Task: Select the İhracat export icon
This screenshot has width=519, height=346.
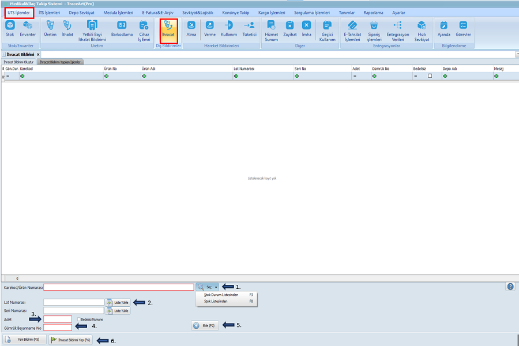Action: 168,29
